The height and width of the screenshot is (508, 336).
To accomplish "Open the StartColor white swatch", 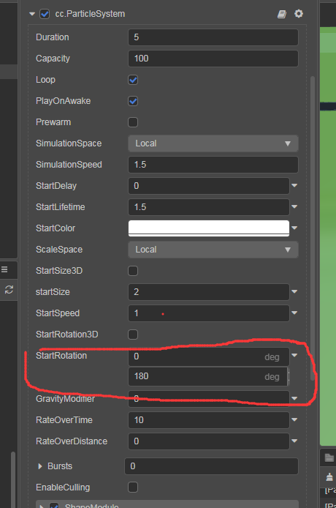I will (x=209, y=228).
